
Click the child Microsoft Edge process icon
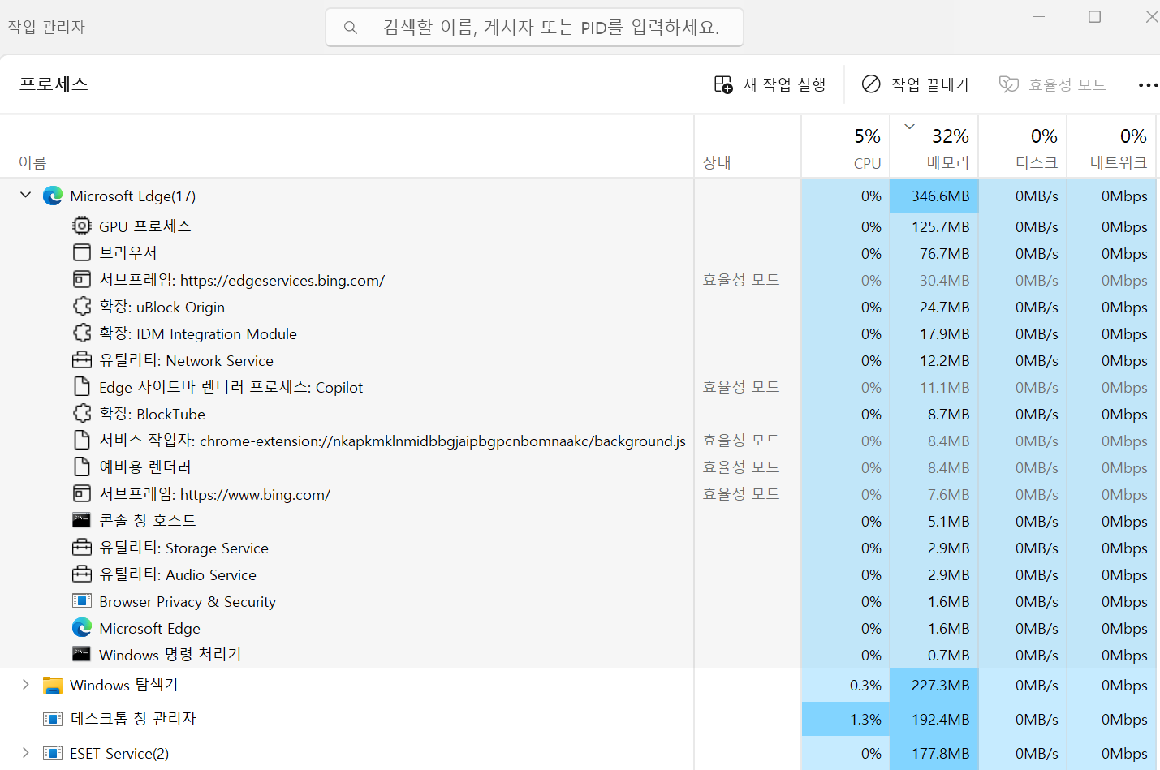(x=82, y=627)
